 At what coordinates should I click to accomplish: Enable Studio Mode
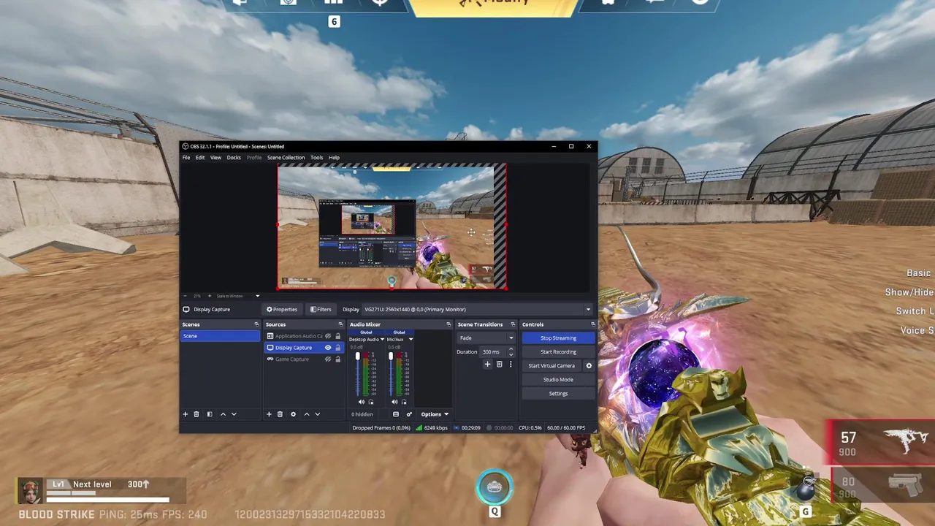click(558, 380)
